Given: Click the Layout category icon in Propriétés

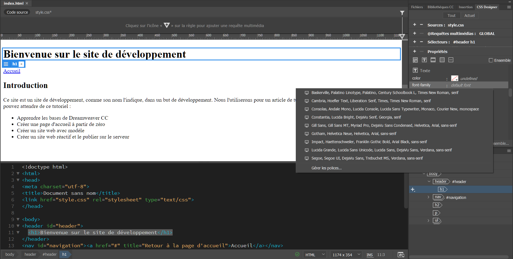Looking at the screenshot, I should coord(415,60).
